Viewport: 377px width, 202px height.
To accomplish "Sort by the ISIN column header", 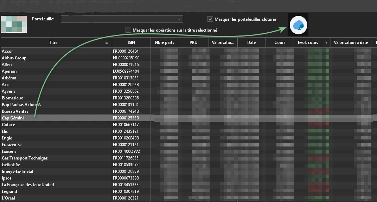I will click(x=131, y=43).
